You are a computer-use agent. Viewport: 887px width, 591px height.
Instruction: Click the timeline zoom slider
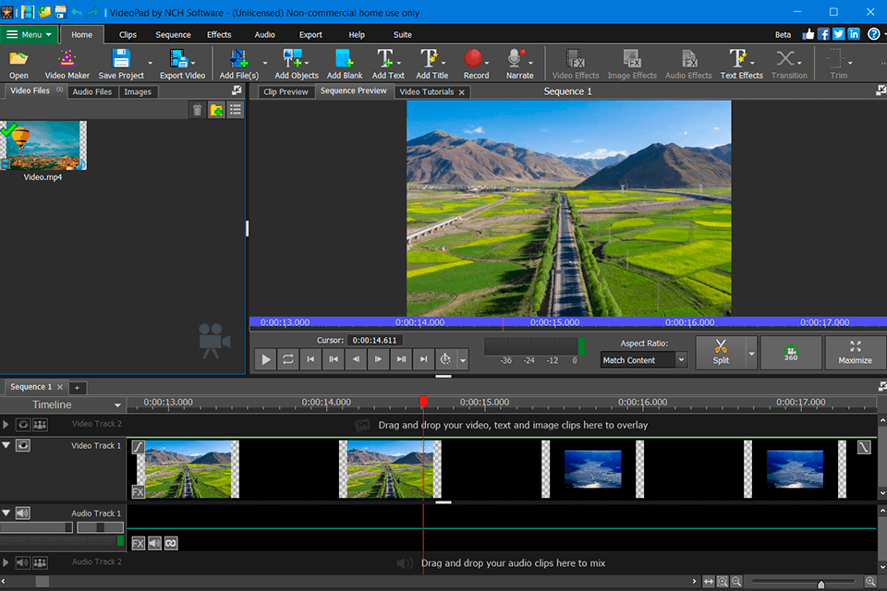(820, 582)
